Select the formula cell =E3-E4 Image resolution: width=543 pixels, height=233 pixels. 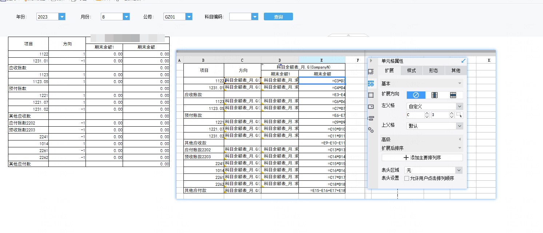tap(322, 94)
